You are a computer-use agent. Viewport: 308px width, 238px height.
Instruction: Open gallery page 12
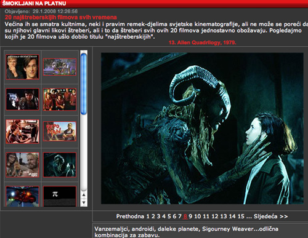click(x=215, y=216)
